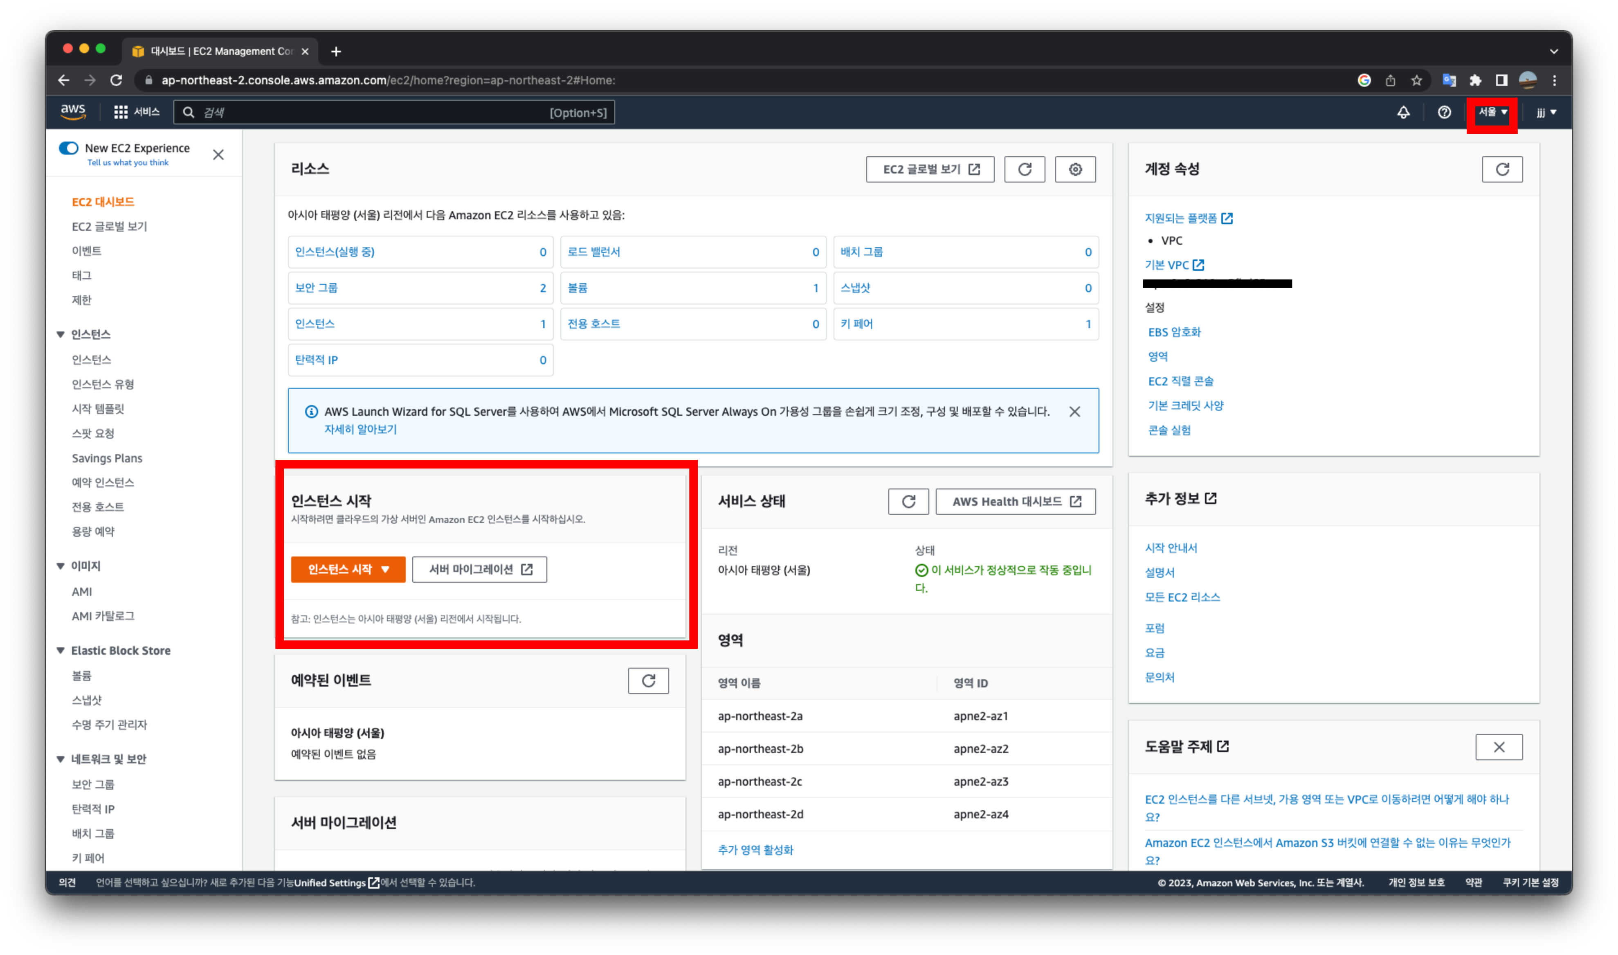Toggle the New EC2 Experience switch
Screen dimensions: 1618x955
tap(69, 148)
